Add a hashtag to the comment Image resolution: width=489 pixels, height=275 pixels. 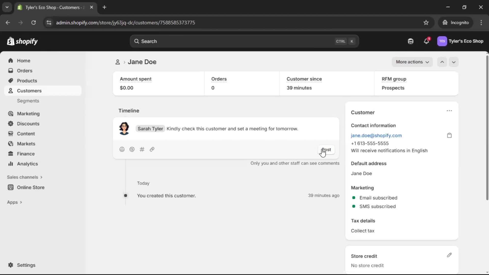click(x=142, y=149)
